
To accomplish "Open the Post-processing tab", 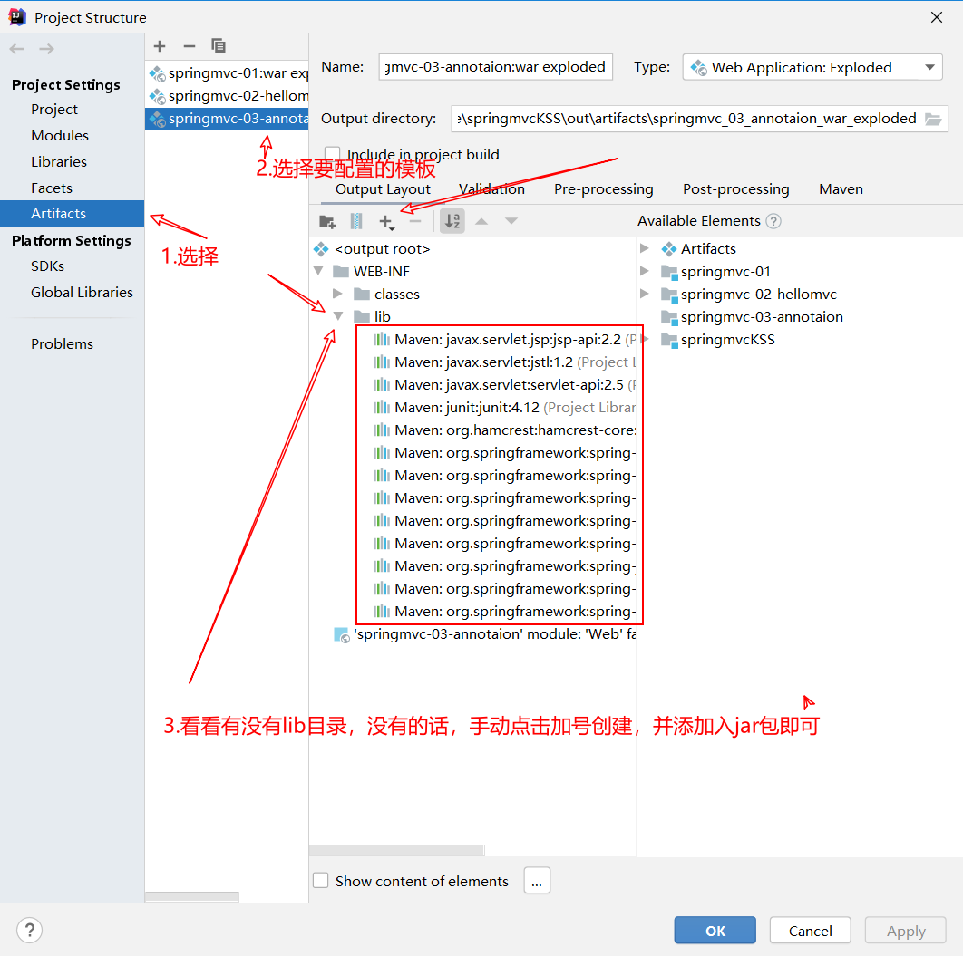I will 735,189.
